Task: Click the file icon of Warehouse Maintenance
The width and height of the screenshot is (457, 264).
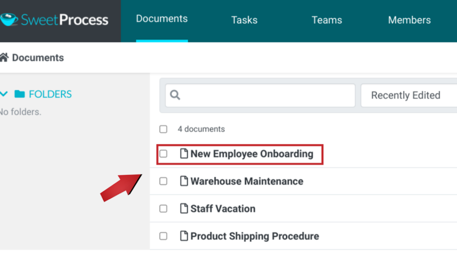Action: click(183, 181)
